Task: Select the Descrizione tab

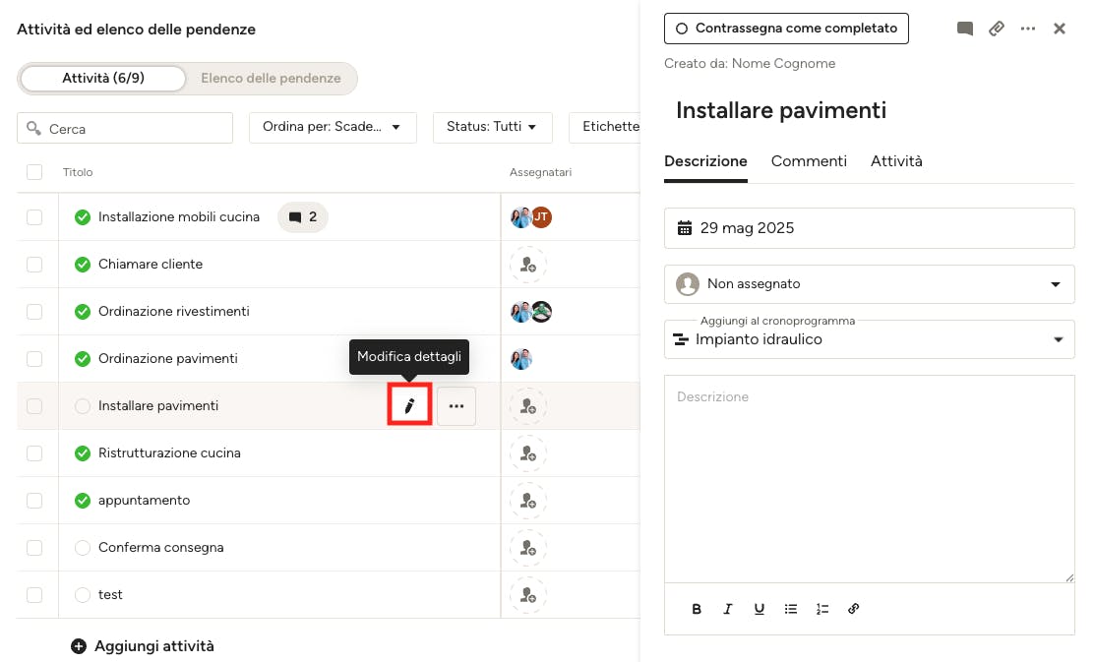Action: (x=705, y=162)
